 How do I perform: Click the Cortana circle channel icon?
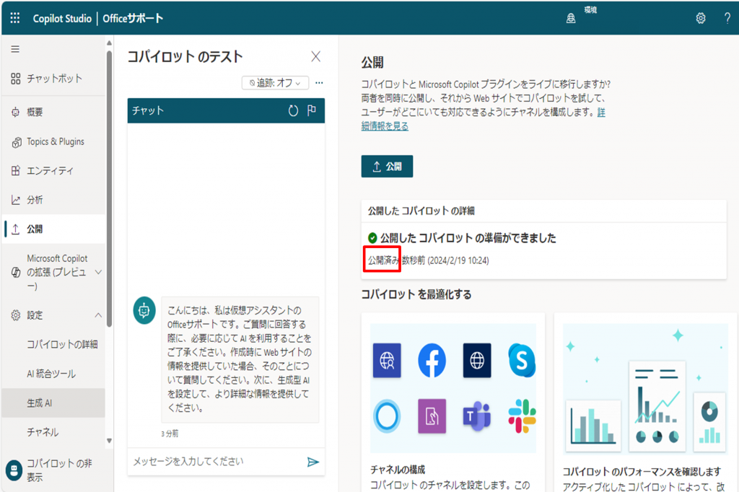pyautogui.click(x=387, y=416)
